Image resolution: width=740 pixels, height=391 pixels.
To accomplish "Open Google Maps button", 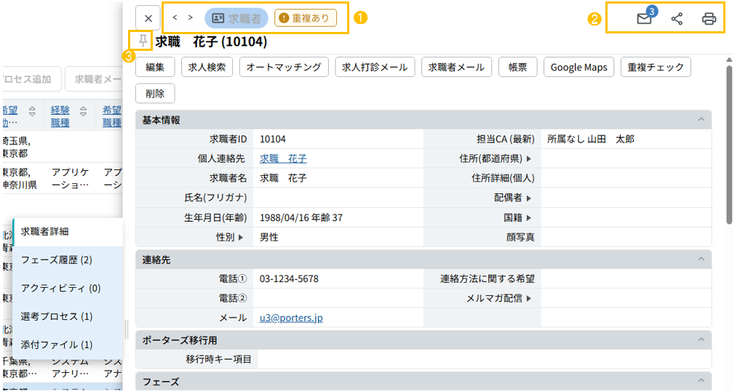I will point(578,67).
